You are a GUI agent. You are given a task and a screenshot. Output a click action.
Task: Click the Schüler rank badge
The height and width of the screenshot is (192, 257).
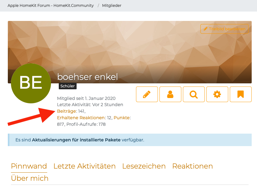coord(67,86)
